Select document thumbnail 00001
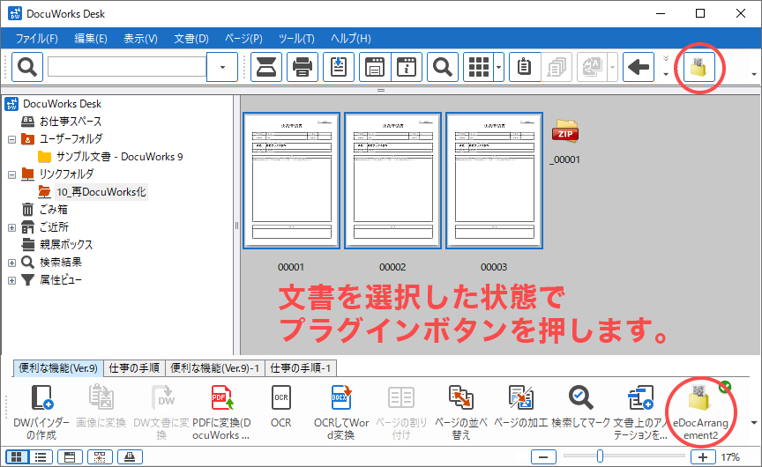This screenshot has width=762, height=467. [x=291, y=181]
